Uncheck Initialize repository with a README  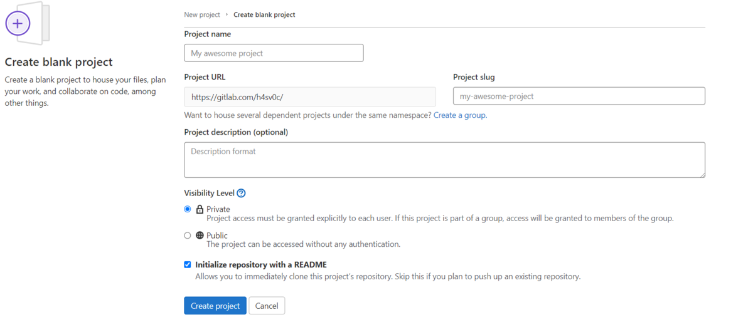[188, 264]
